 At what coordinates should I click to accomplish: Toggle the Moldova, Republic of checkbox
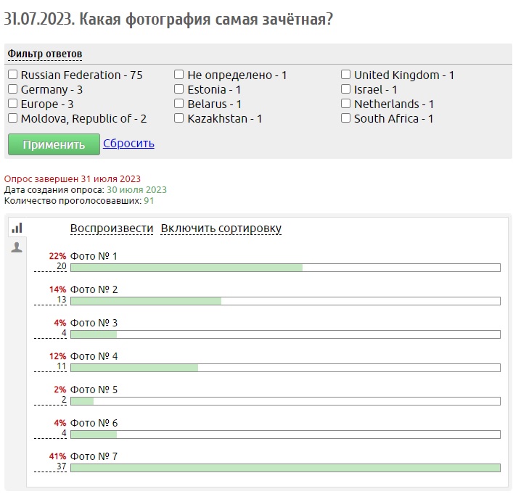point(13,118)
